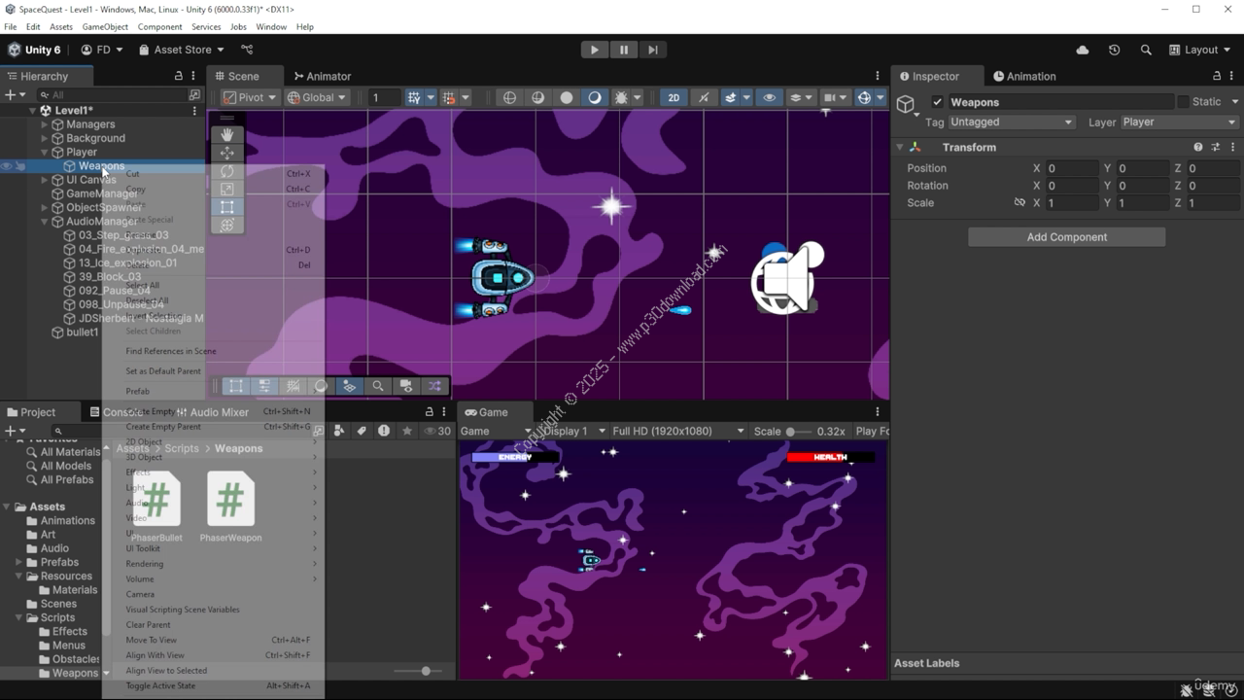Click Assets in the Project breadcrumb
This screenshot has height=700, width=1244.
133,448
